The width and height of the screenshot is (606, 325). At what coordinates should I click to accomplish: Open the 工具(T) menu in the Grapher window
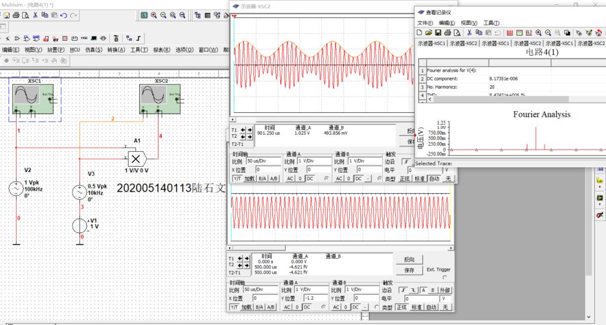point(491,23)
